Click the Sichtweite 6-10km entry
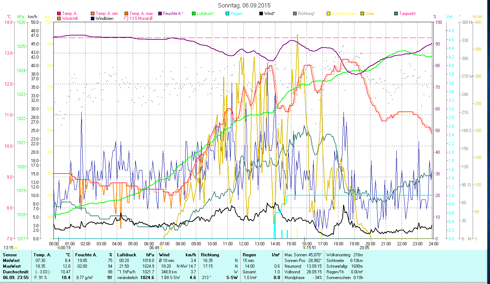 pyautogui.click(x=345, y=261)
